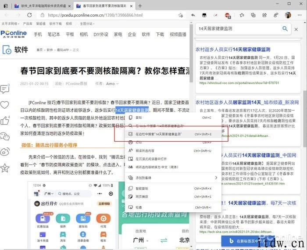Choose 智能复制 in the context menu
Screen dimensions: 307x250
click(173, 188)
